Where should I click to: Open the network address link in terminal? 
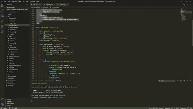coord(54,92)
